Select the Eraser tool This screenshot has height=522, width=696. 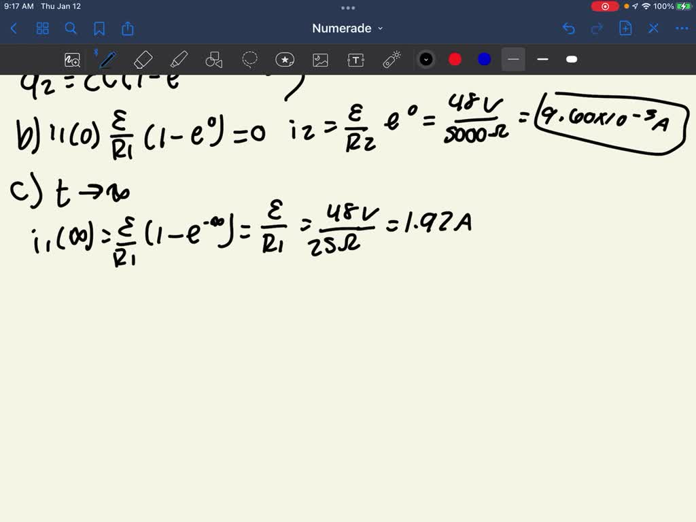point(143,60)
